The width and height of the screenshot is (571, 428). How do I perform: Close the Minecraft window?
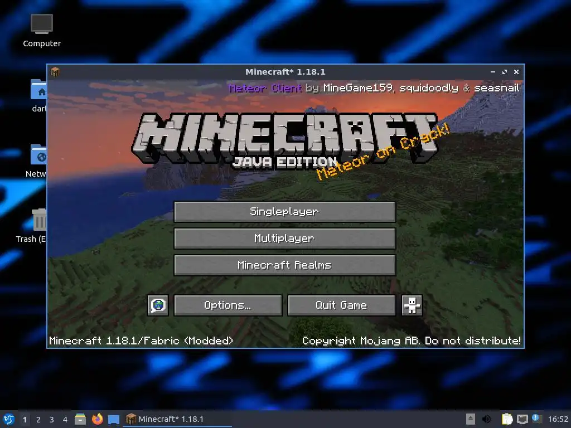(516, 72)
